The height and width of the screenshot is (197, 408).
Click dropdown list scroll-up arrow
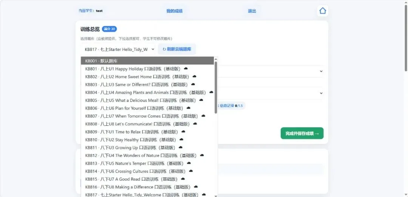[x=216, y=59]
